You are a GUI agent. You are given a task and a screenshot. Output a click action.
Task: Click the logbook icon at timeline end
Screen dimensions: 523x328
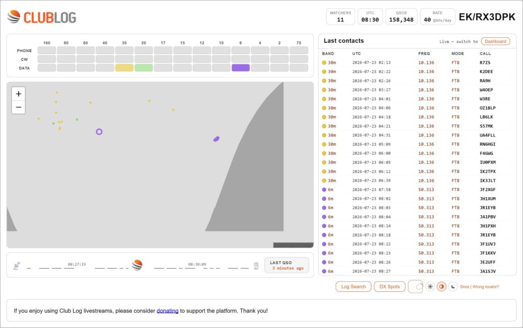pyautogui.click(x=256, y=266)
